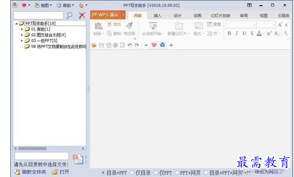The height and width of the screenshot is (177, 294).
Task: Click the WPS 演示 orange button
Action: tap(108, 15)
